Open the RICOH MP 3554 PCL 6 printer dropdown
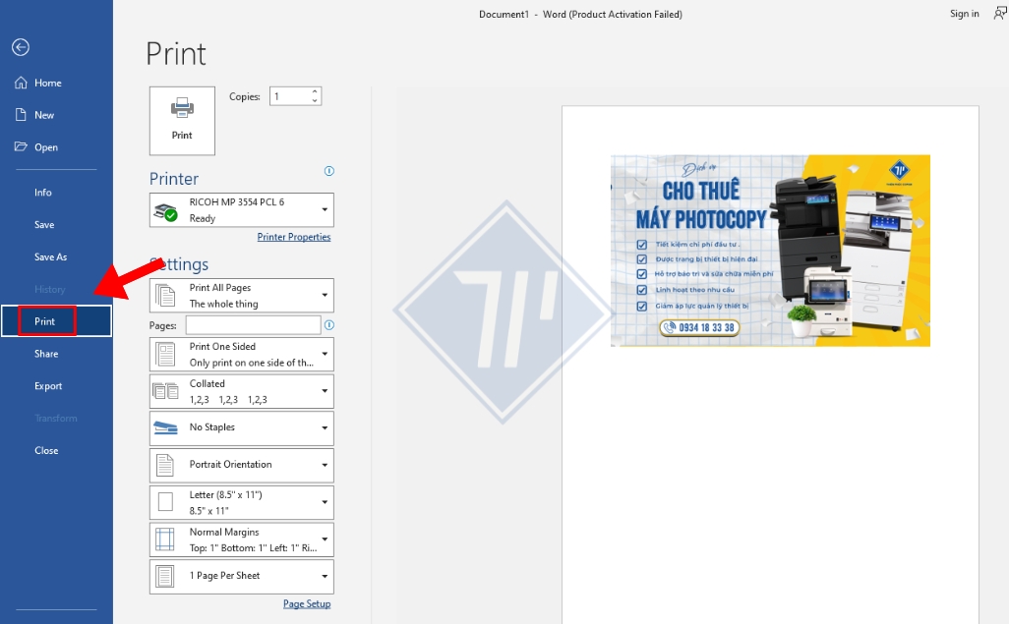 click(241, 209)
